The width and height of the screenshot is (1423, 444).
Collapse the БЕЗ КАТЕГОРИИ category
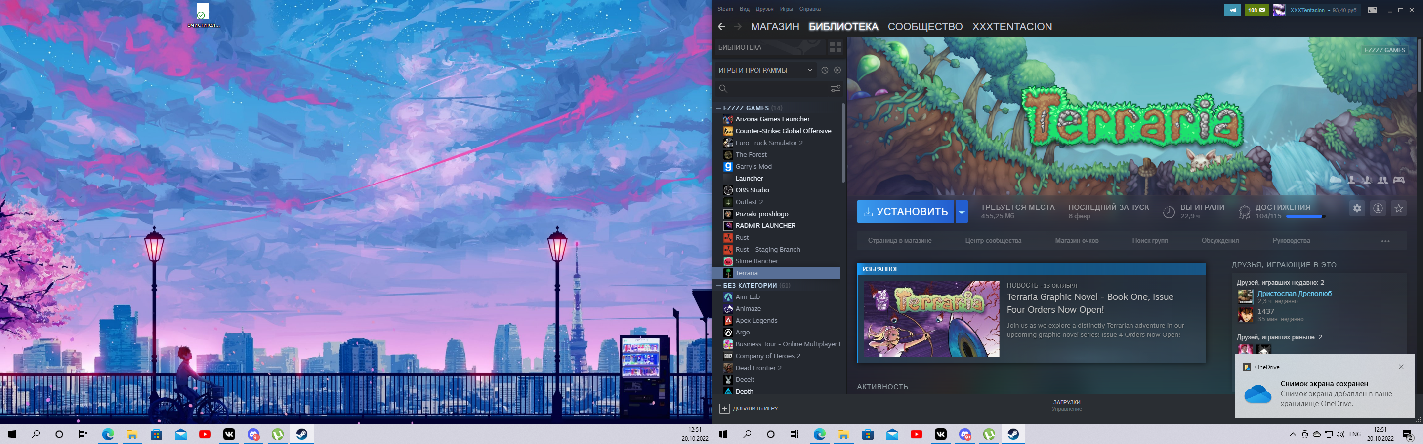[x=718, y=286]
